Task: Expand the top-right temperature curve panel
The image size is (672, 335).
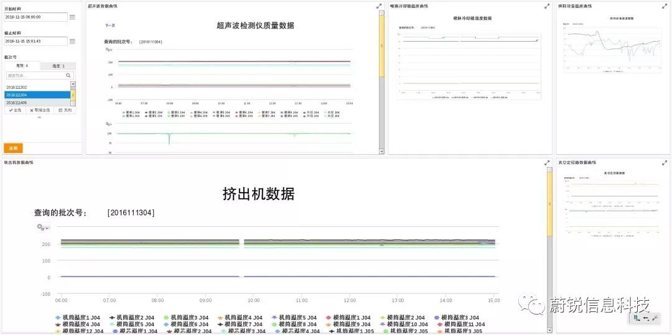Action: pos(665,6)
